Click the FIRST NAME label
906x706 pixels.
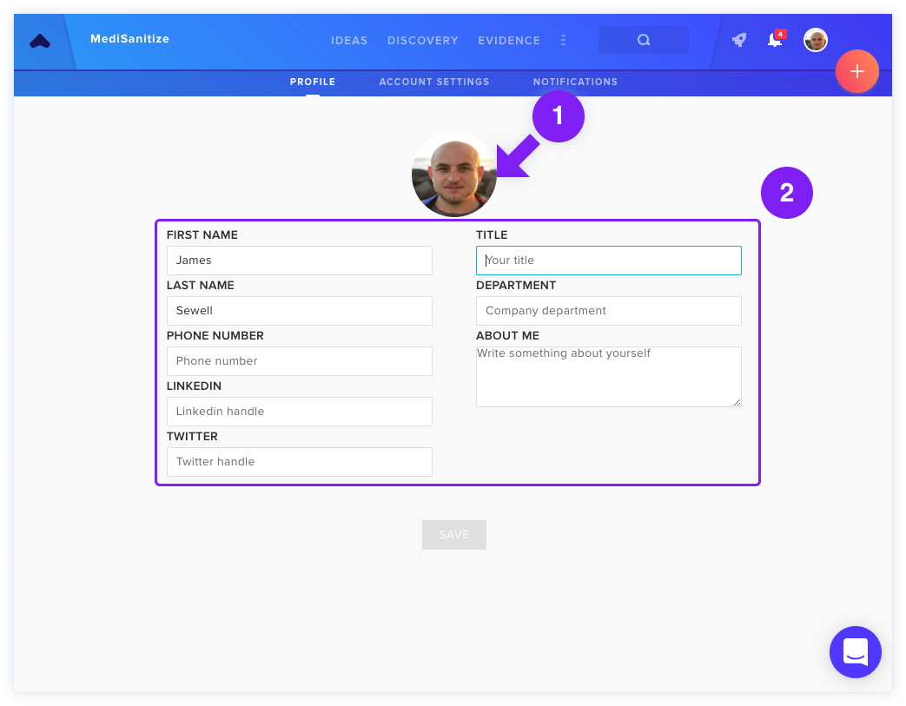(202, 235)
